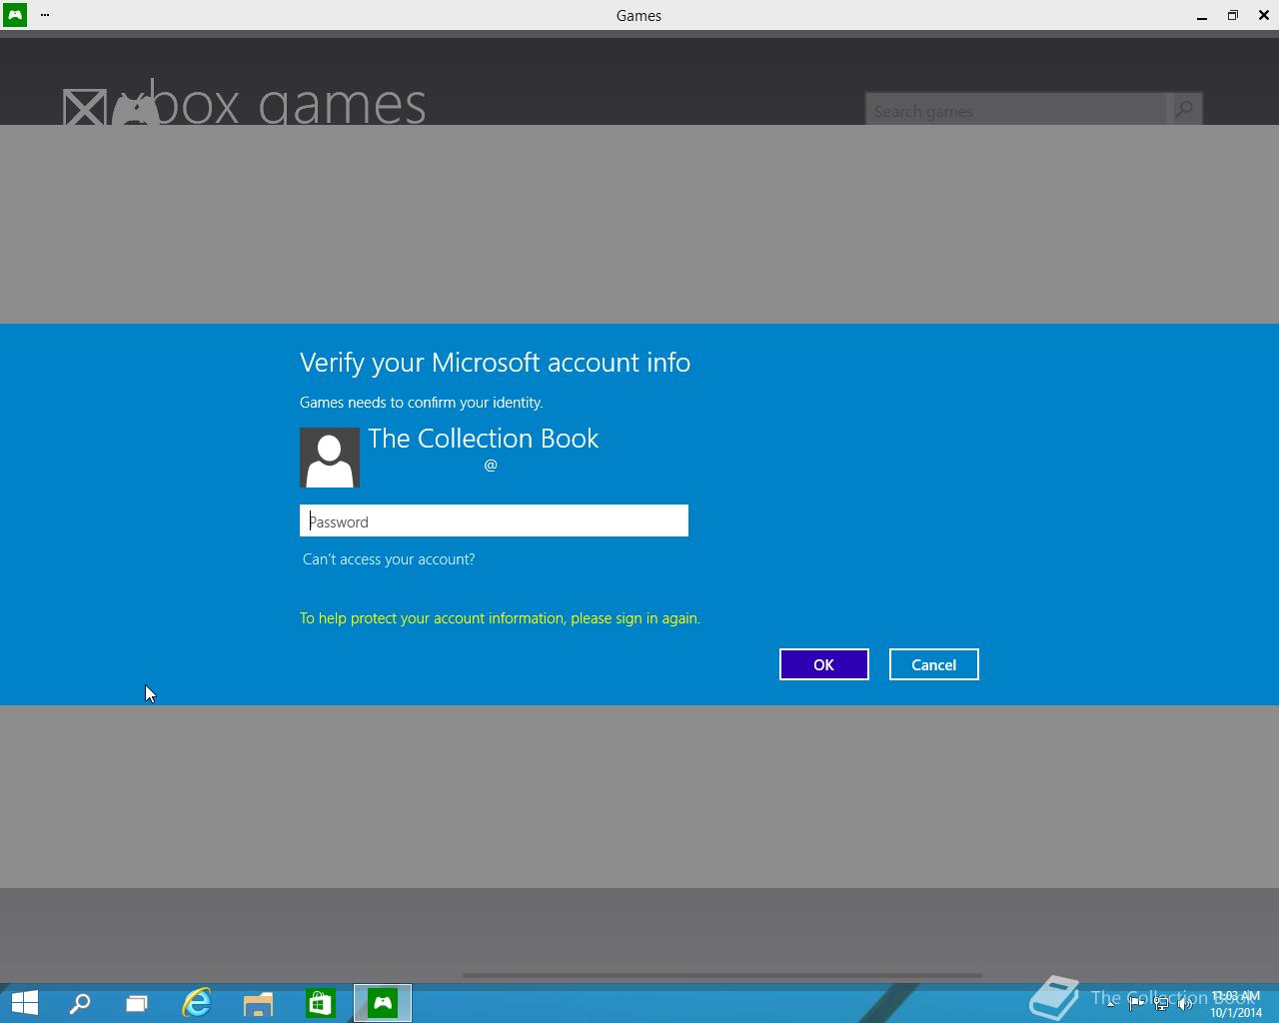The height and width of the screenshot is (1023, 1279).
Task: Restore down the Games window
Action: coord(1233,15)
